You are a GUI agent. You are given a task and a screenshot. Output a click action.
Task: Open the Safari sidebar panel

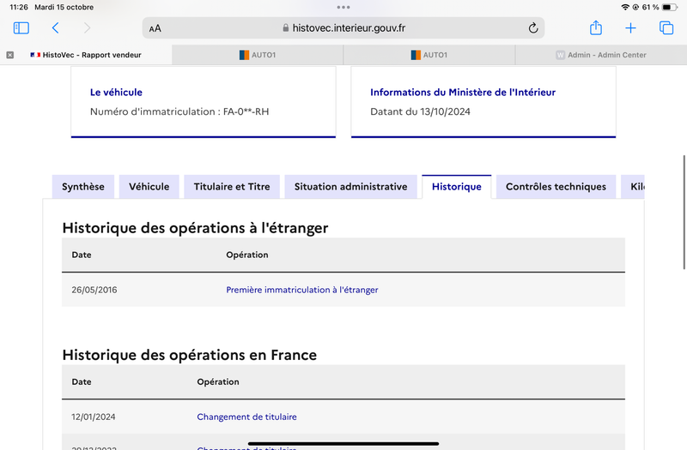point(21,28)
